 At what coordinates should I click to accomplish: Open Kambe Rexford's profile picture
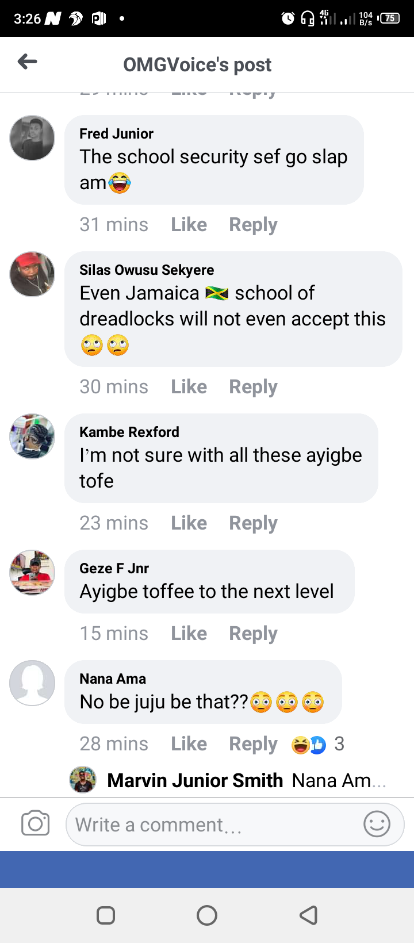click(32, 436)
